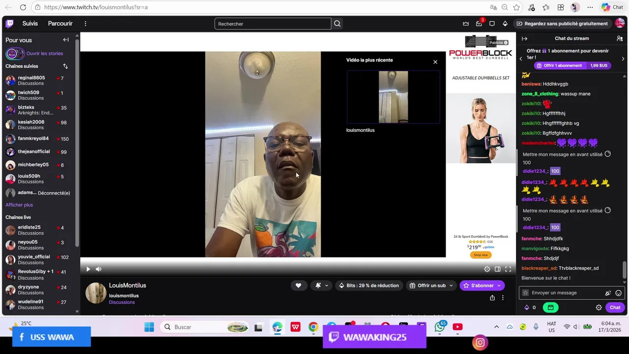Open the Discussions category link
Viewport: 629px width, 354px height.
(122, 302)
